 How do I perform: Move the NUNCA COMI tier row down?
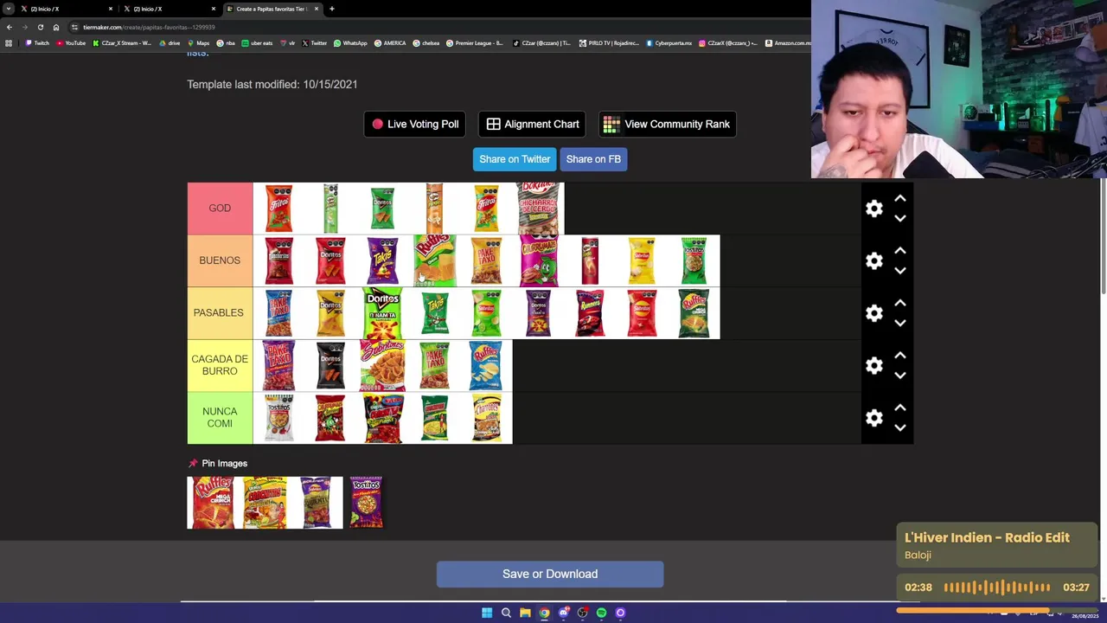click(x=900, y=427)
